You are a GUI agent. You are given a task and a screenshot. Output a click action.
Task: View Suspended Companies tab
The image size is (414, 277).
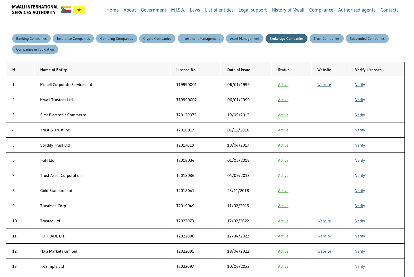367,39
